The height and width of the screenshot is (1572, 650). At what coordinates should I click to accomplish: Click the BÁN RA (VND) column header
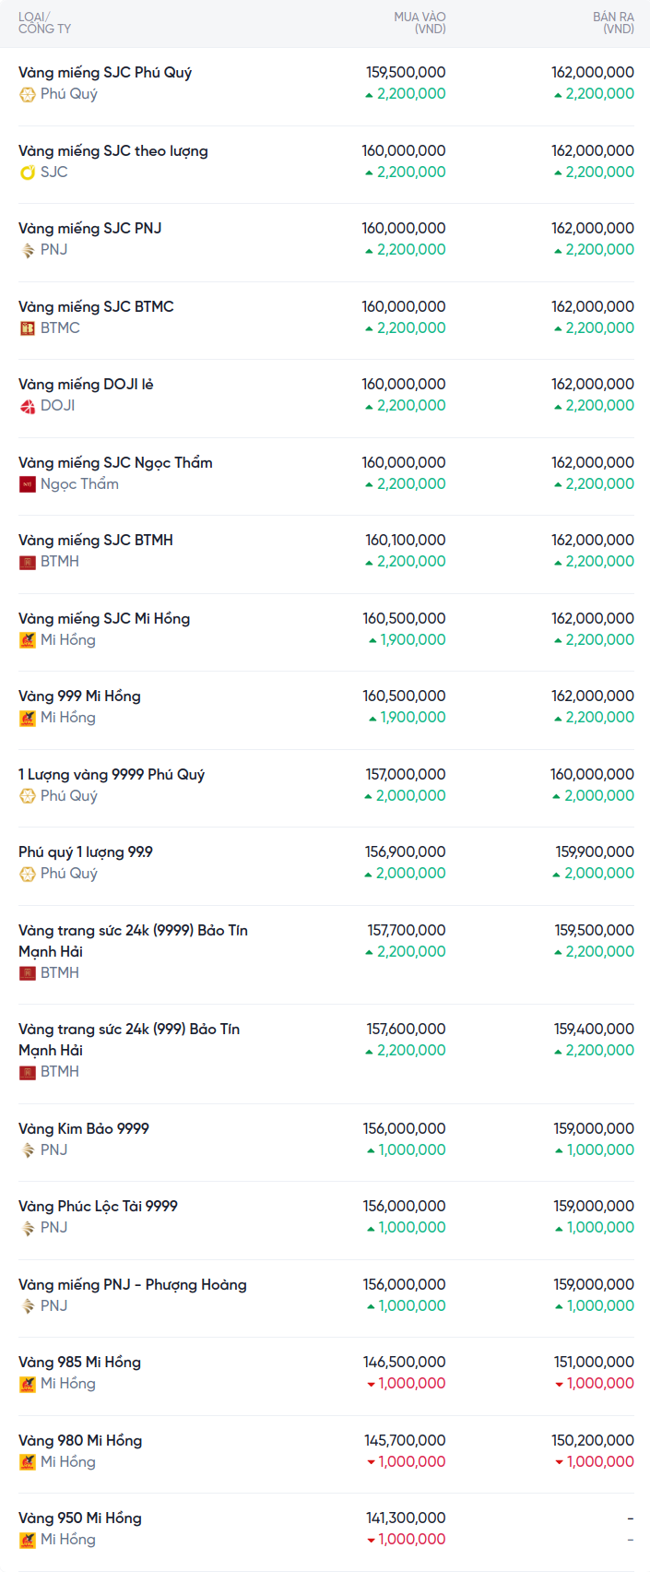click(613, 23)
